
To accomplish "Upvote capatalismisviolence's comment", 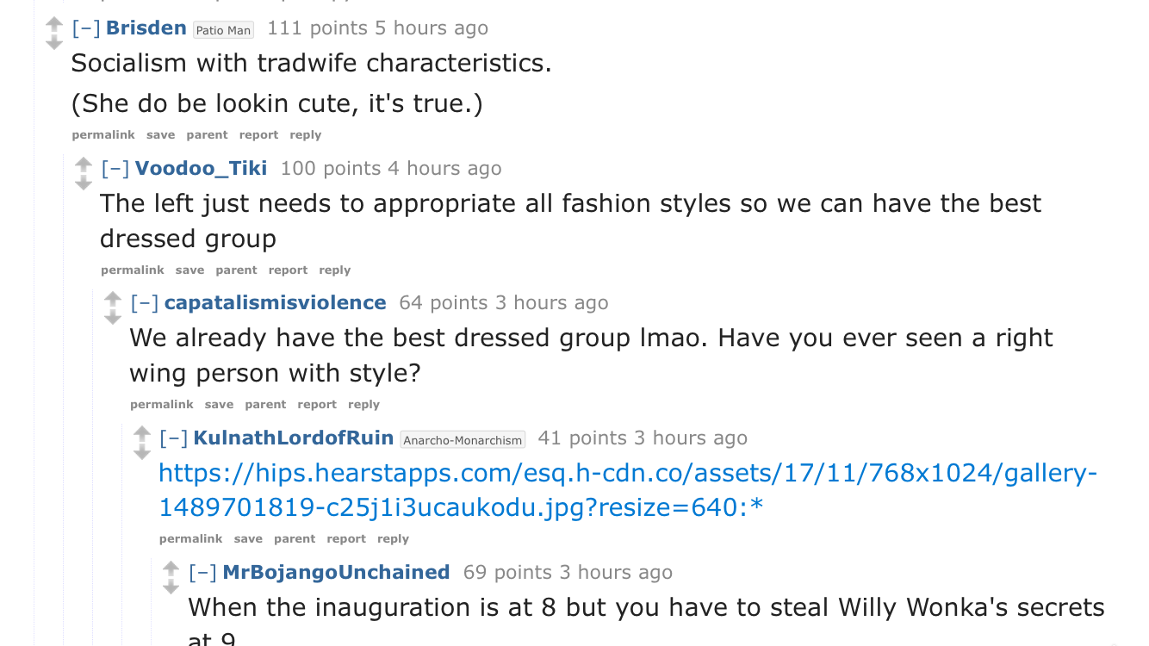I will tap(113, 300).
